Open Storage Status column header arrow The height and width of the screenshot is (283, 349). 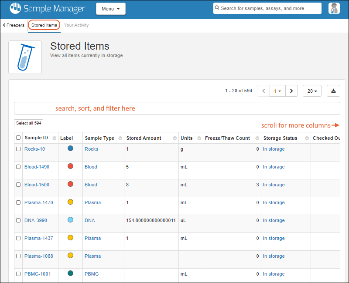tap(305, 138)
